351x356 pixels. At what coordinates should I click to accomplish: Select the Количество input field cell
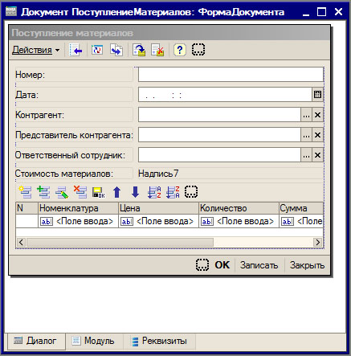(239, 221)
